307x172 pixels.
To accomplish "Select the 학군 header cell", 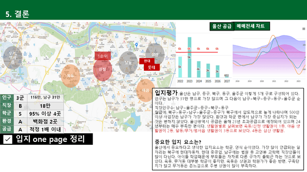I will click(7, 114).
